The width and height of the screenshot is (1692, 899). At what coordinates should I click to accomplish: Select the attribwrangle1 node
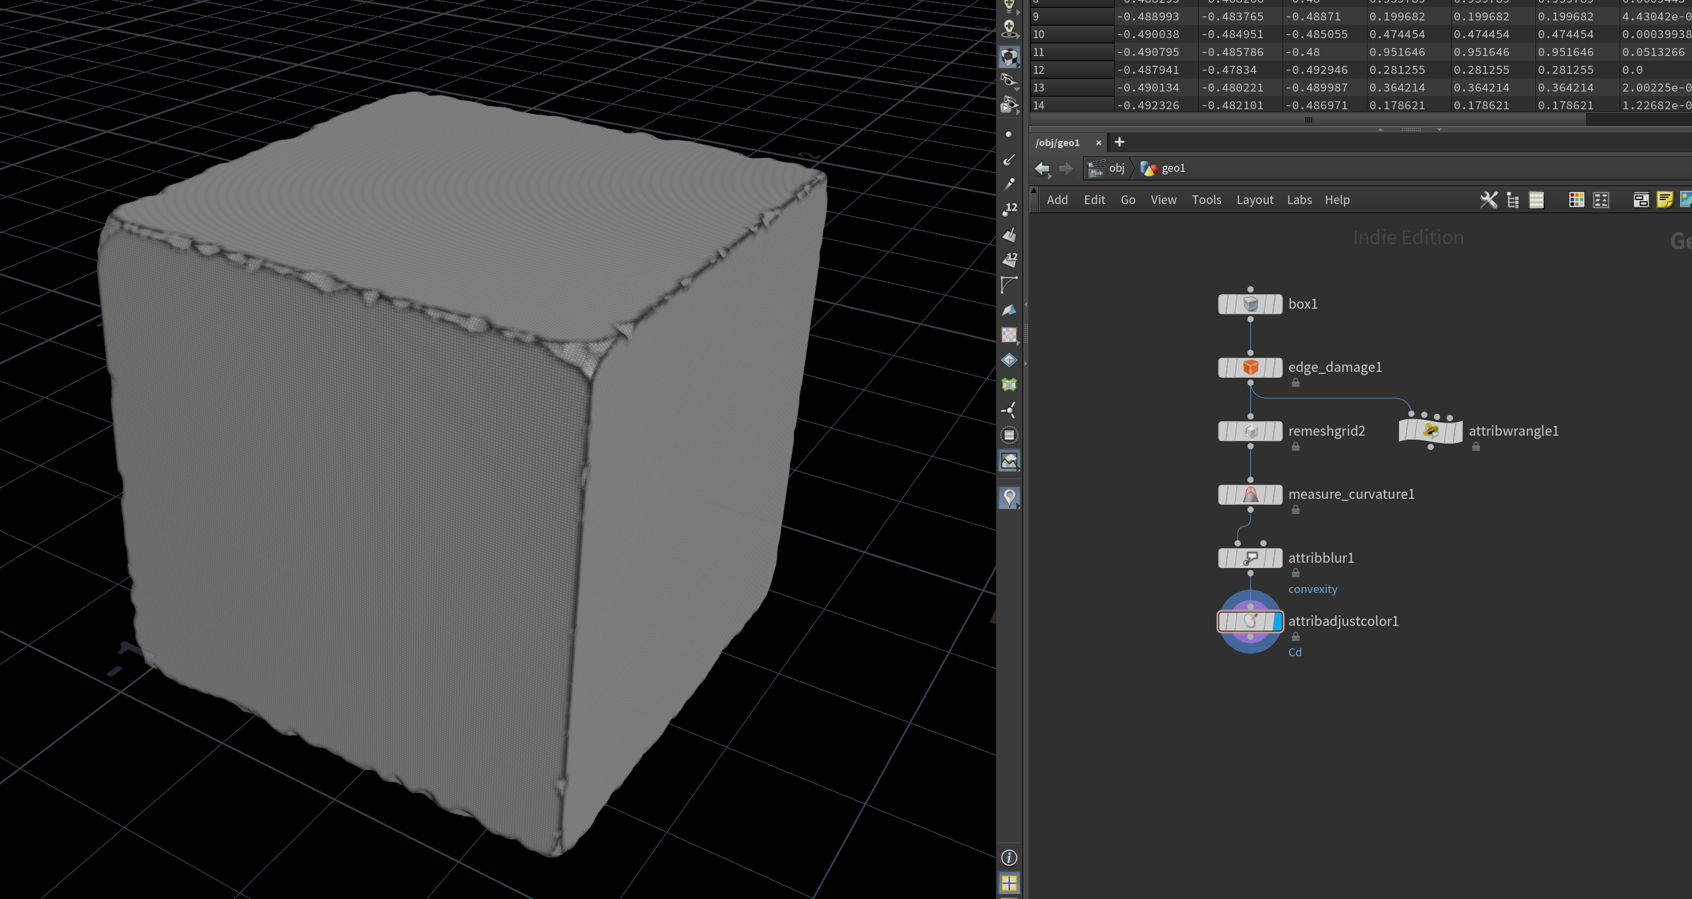[x=1430, y=431]
